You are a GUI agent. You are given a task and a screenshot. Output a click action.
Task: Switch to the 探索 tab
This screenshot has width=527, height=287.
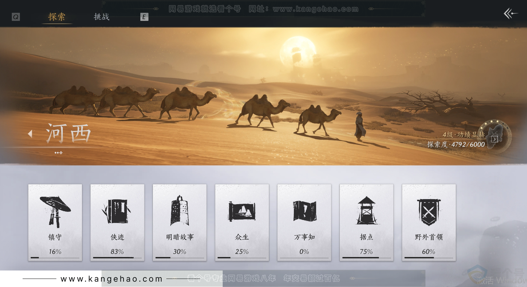[57, 17]
